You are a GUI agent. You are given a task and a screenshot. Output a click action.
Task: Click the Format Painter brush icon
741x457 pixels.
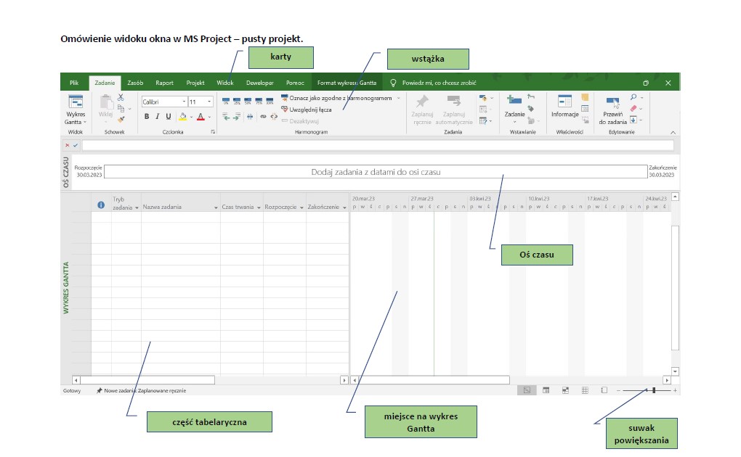pos(121,119)
